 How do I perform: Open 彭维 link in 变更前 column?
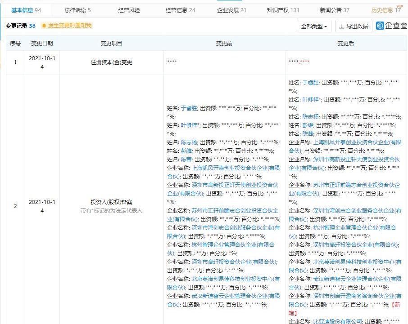coord(186,151)
